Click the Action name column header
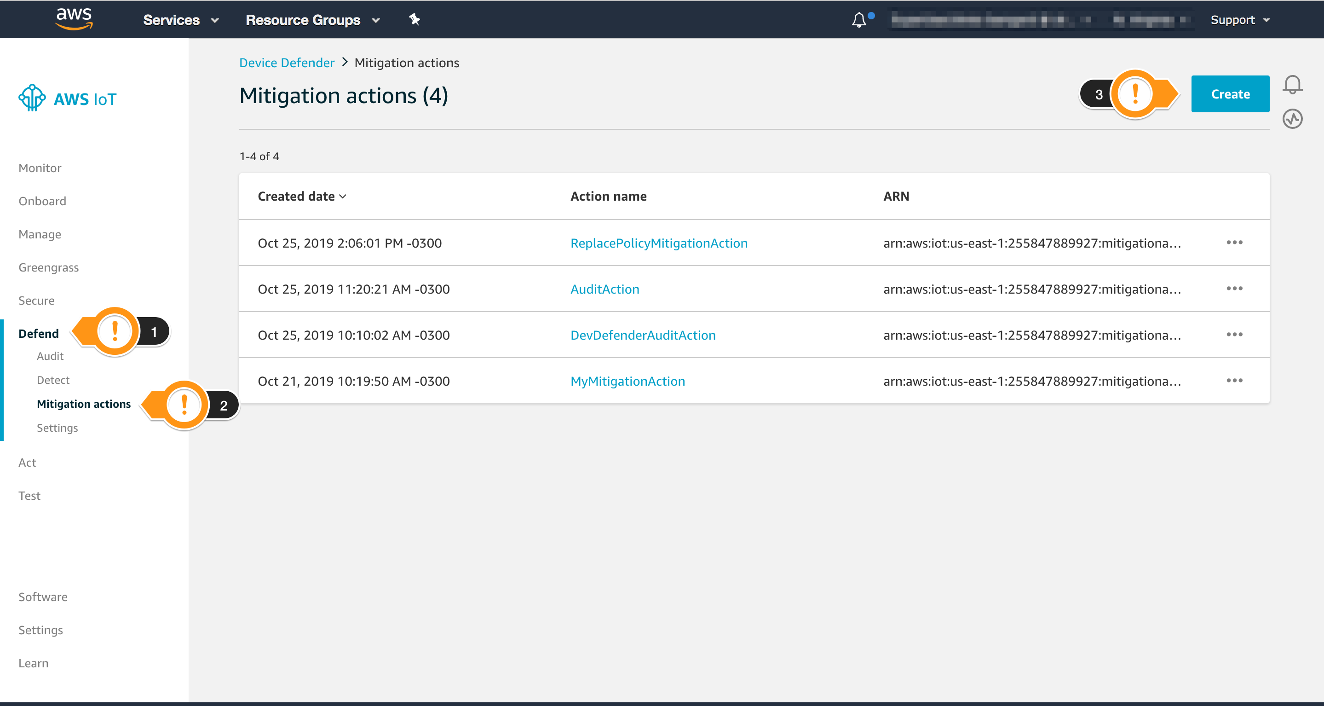This screenshot has height=706, width=1324. coord(609,197)
